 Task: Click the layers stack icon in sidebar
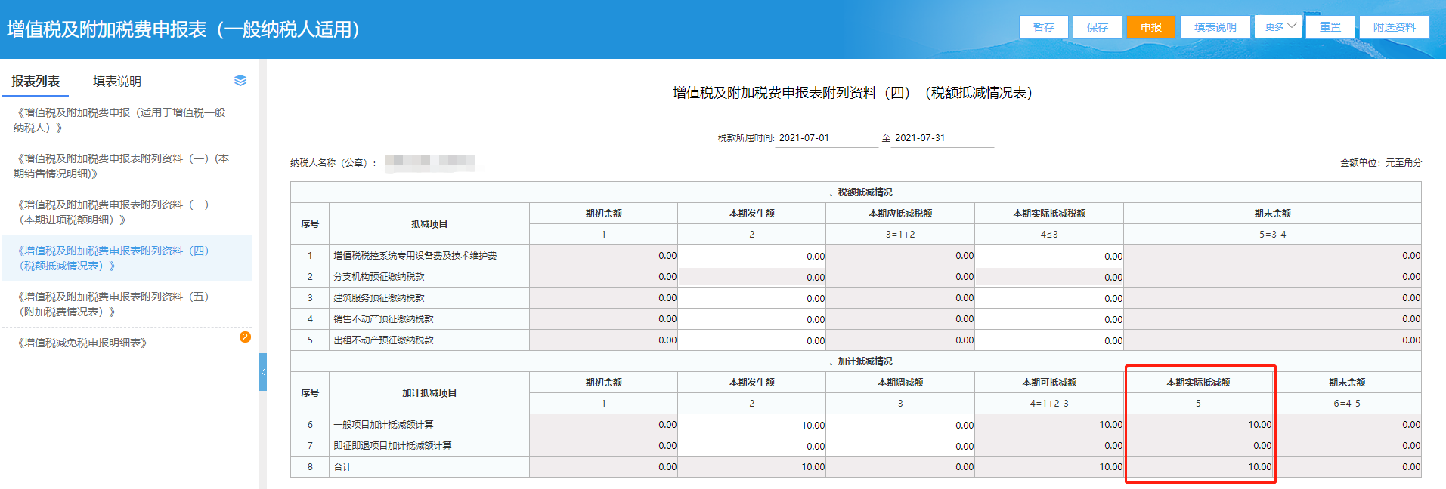(240, 81)
